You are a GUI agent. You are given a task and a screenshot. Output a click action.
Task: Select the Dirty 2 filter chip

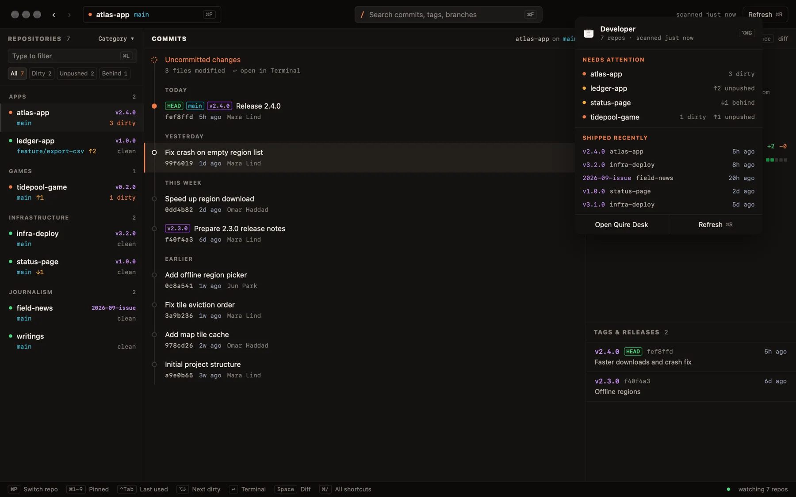click(x=42, y=73)
